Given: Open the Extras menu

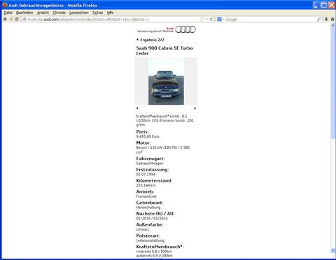Looking at the screenshot, I should 97,13.
